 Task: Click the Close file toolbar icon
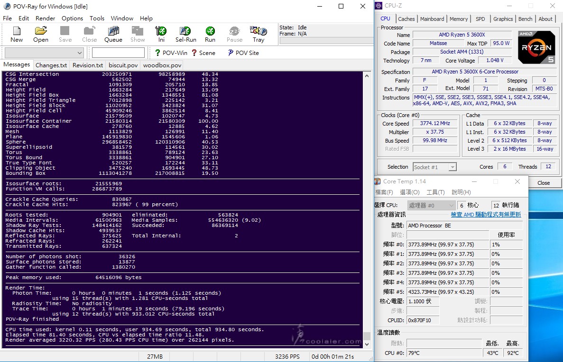coord(89,35)
